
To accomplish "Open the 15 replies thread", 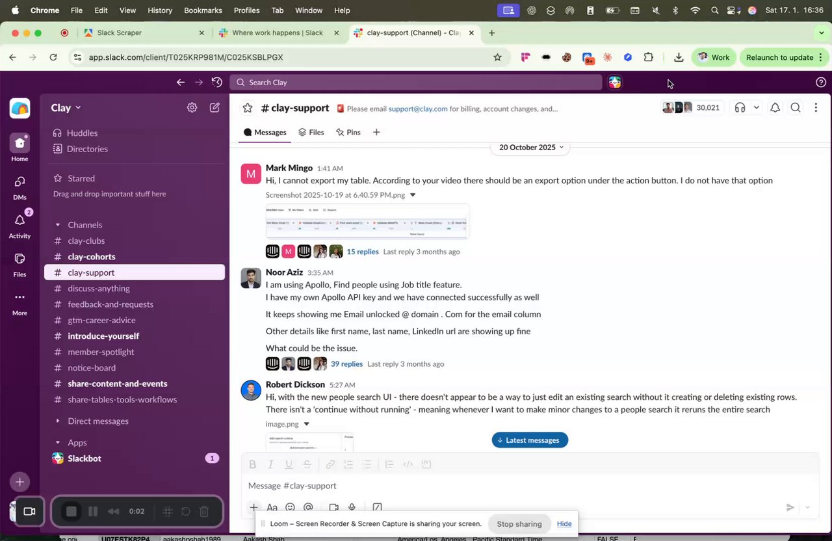I will click(x=363, y=252).
